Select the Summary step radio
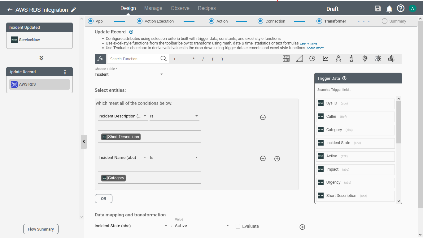This screenshot has width=423, height=238. pos(385,21)
